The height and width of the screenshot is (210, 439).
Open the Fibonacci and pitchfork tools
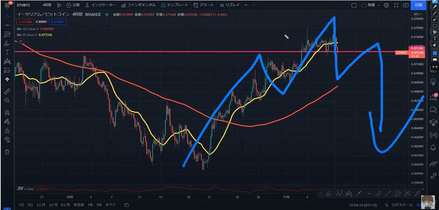point(7,34)
